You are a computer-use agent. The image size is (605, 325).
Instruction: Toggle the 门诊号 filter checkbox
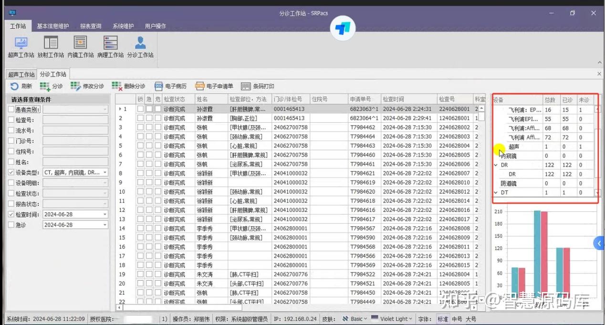click(11, 141)
